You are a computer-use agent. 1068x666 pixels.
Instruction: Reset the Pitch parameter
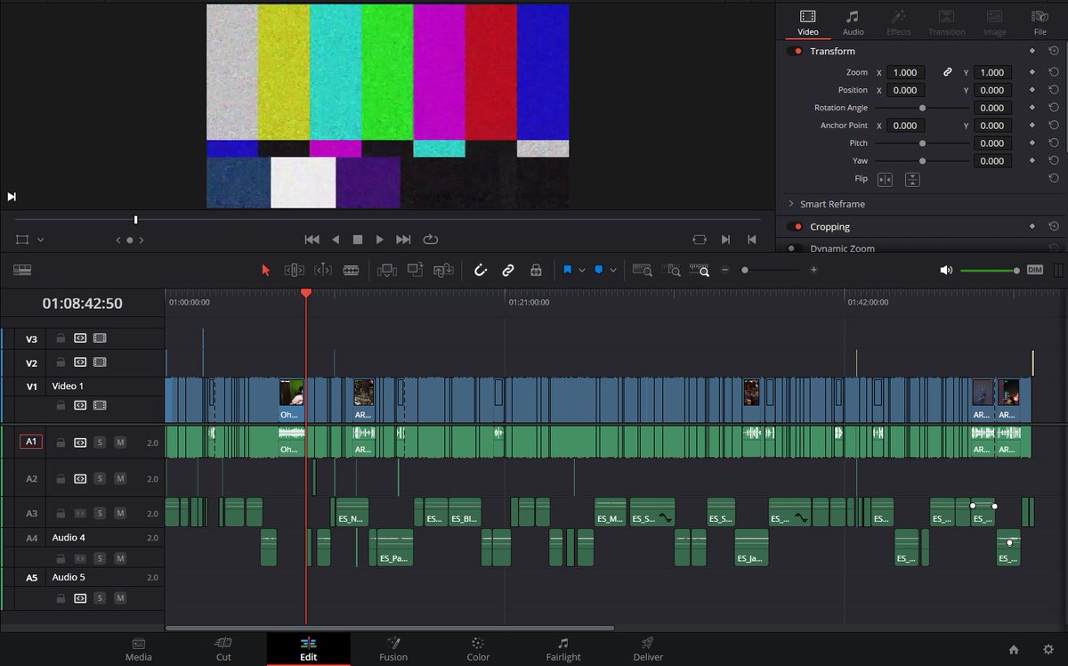(1054, 143)
